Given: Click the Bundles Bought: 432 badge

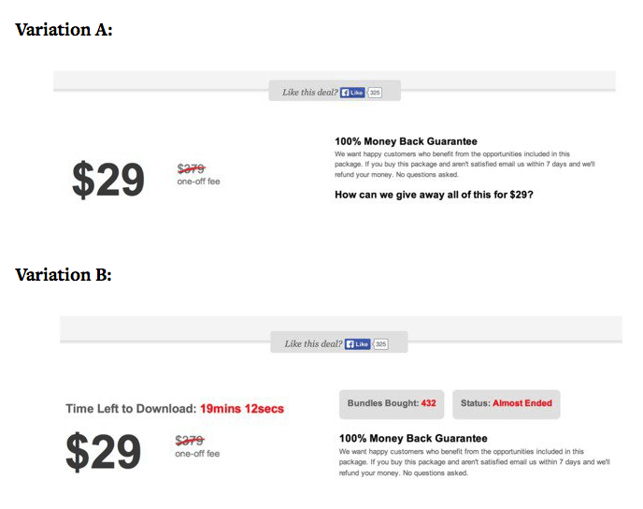Looking at the screenshot, I should click(392, 403).
